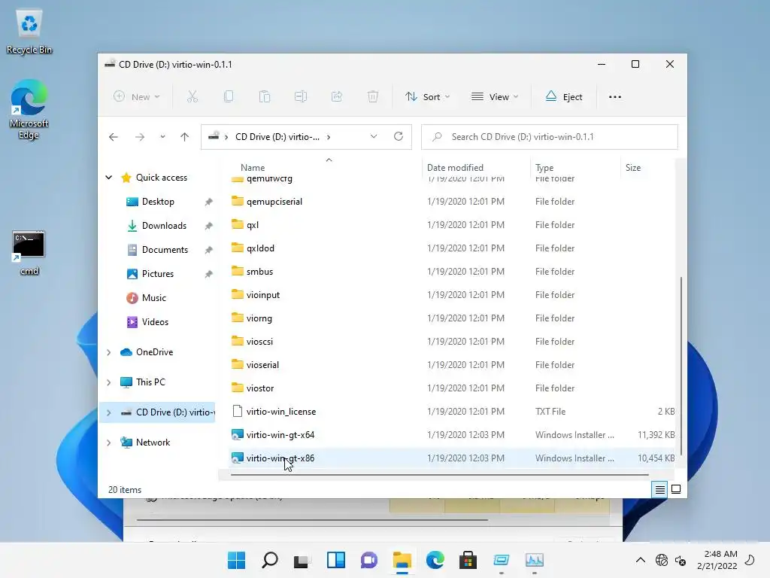Click the vertical scrollbar thumb

pyautogui.click(x=681, y=367)
